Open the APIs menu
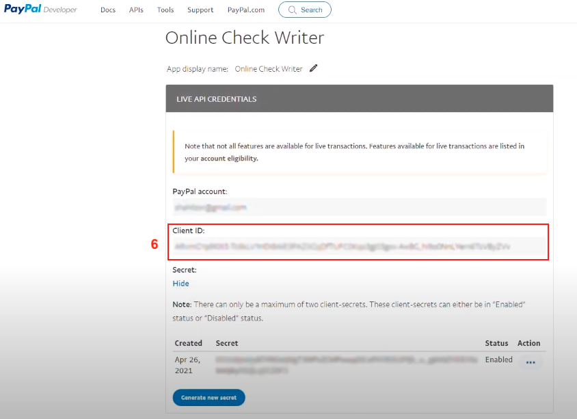 click(136, 10)
